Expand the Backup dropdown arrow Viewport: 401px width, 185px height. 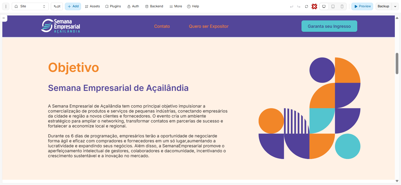(x=395, y=6)
